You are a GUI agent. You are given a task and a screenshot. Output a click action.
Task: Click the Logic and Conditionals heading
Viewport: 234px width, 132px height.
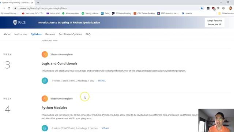59,63
